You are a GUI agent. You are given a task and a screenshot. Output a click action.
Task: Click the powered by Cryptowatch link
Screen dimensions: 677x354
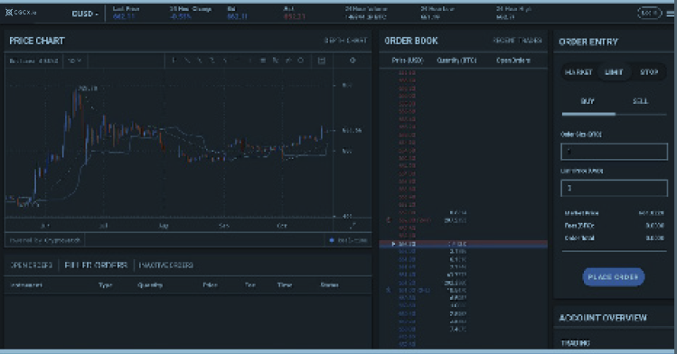[x=45, y=240]
